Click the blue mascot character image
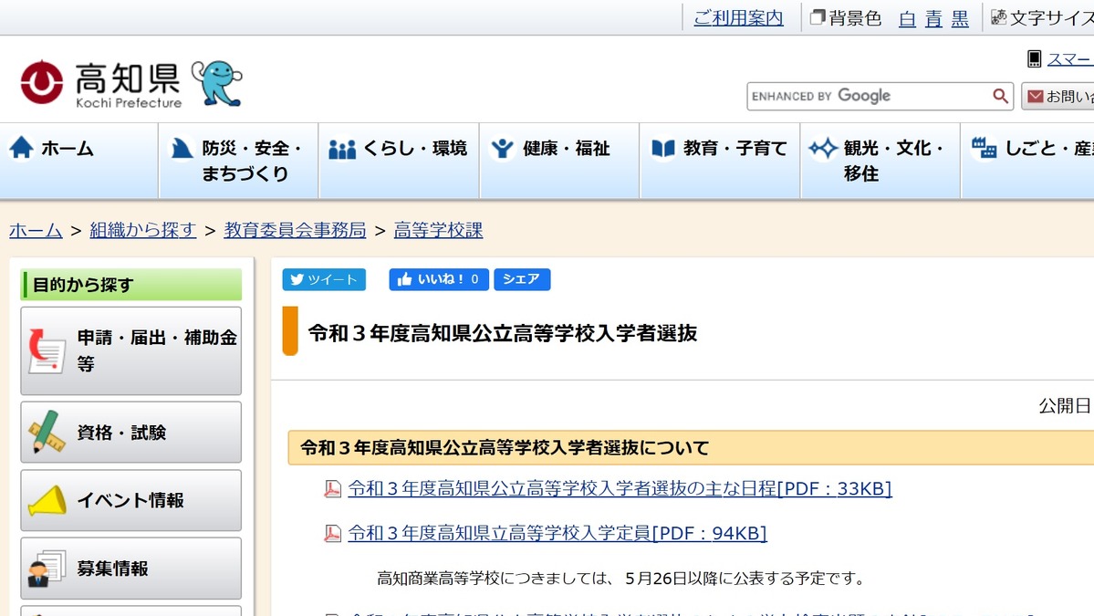The height and width of the screenshot is (616, 1094). tap(217, 83)
